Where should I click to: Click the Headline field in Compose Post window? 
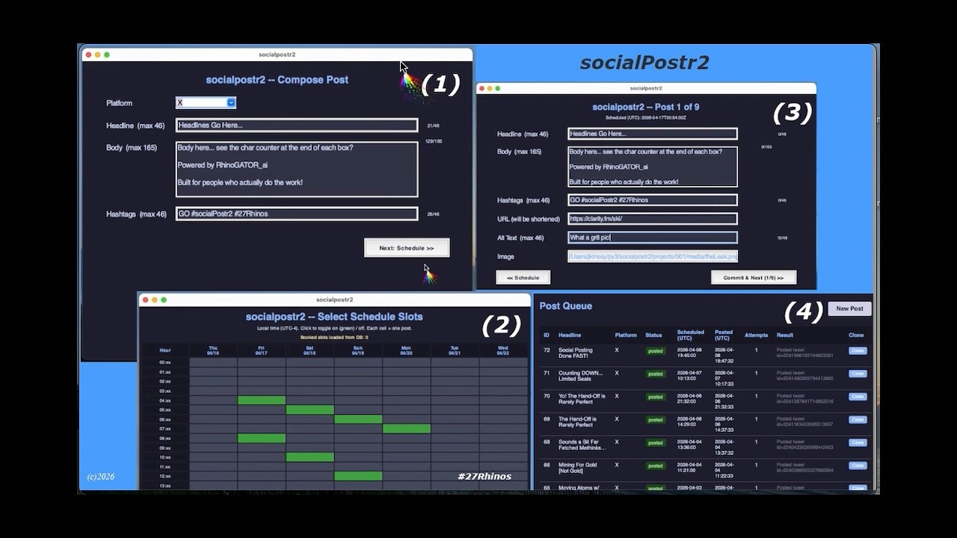tap(297, 126)
